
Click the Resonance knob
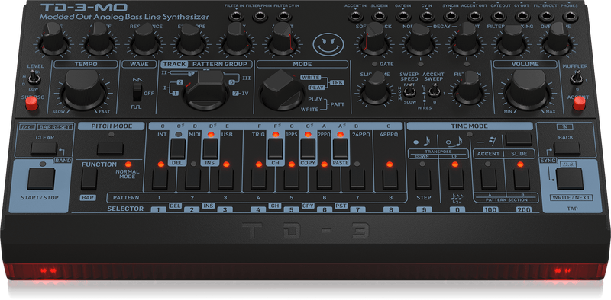point(145,40)
